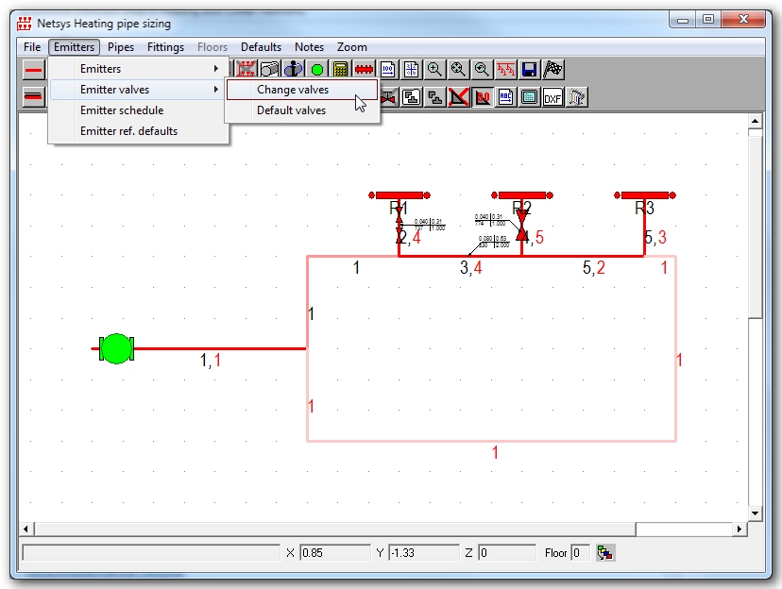Click the ABC text document icon
The height and width of the screenshot is (589, 782).
[505, 97]
